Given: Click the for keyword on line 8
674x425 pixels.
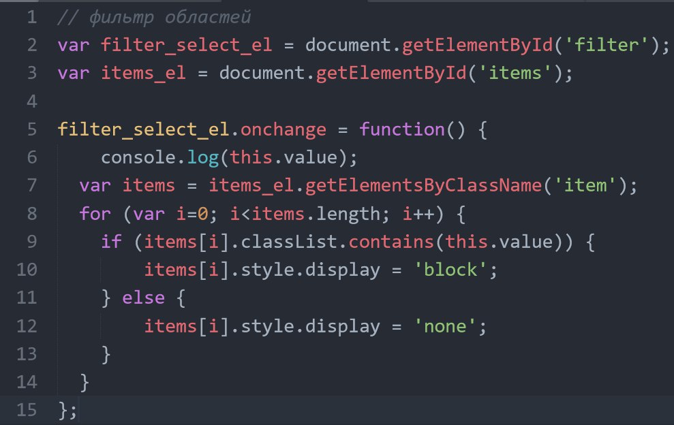Looking at the screenshot, I should pos(95,214).
